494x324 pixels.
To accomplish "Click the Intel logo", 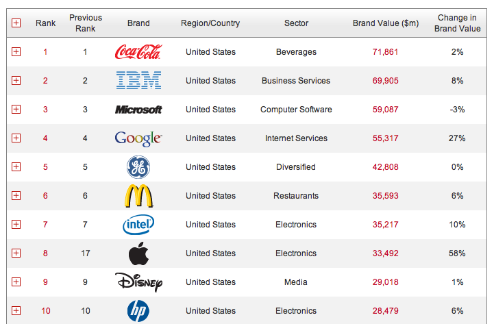I will pyautogui.click(x=138, y=225).
